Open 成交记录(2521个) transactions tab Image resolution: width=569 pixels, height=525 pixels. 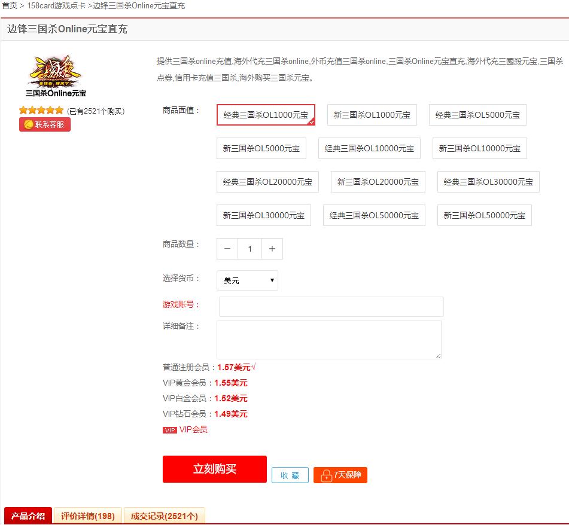[165, 515]
